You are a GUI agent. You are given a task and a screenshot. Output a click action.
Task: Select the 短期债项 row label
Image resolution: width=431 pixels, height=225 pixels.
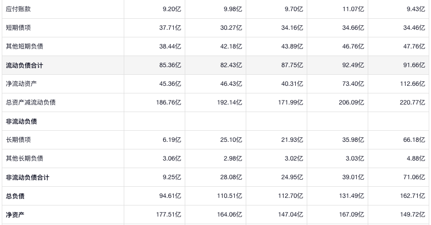[x=18, y=28]
